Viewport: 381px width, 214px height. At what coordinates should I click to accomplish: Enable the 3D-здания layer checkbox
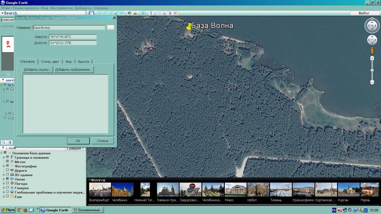coord(8,174)
